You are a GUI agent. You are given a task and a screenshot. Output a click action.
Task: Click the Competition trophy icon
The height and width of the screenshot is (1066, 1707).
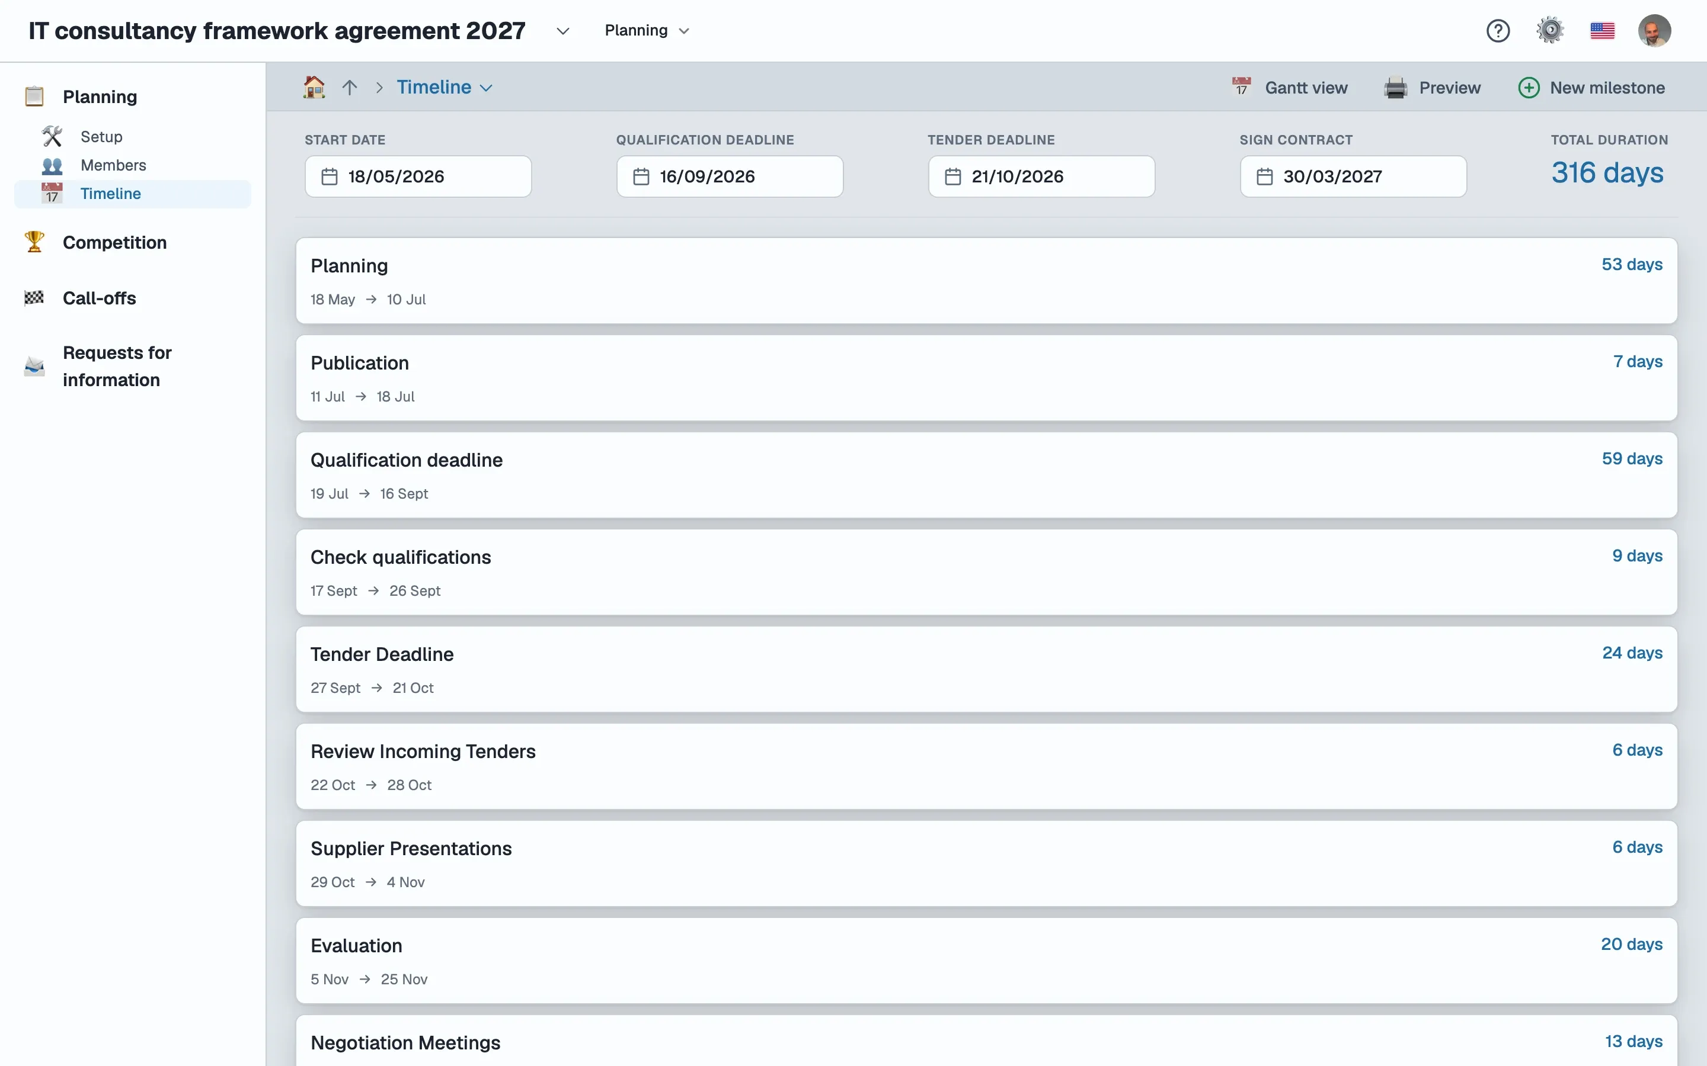coord(34,242)
